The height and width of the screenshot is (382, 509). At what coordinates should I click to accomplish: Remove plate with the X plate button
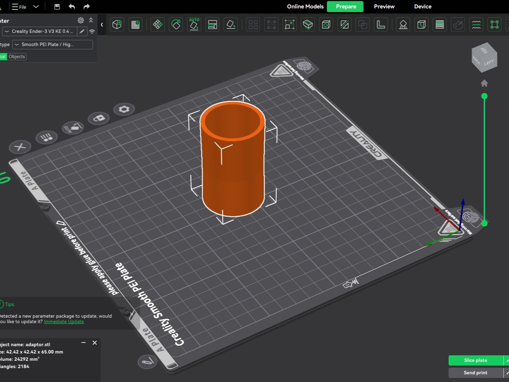point(20,147)
